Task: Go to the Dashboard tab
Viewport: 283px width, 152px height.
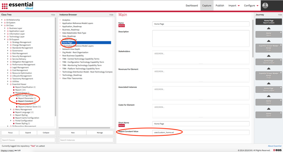Action: 192,6
